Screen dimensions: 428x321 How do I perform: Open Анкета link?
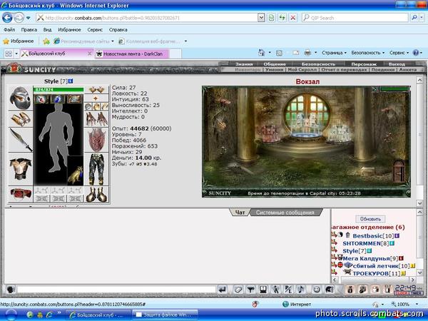click(x=408, y=70)
